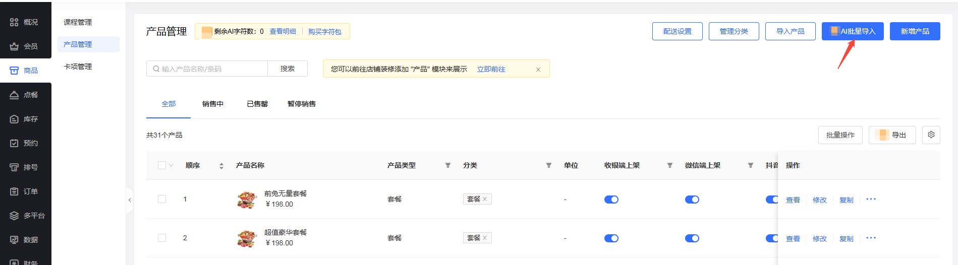
Task: Click the product name search input field
Action: point(212,69)
